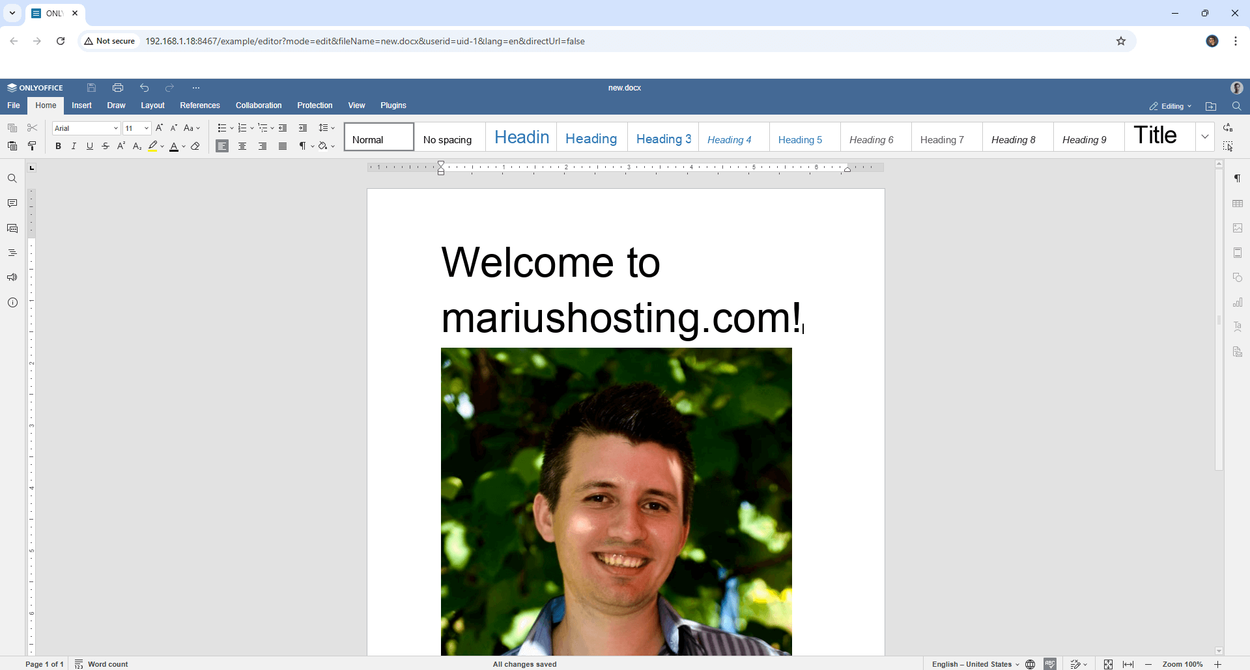This screenshot has height=670, width=1250.
Task: Open the Editing mode dropdown
Action: tap(1171, 106)
